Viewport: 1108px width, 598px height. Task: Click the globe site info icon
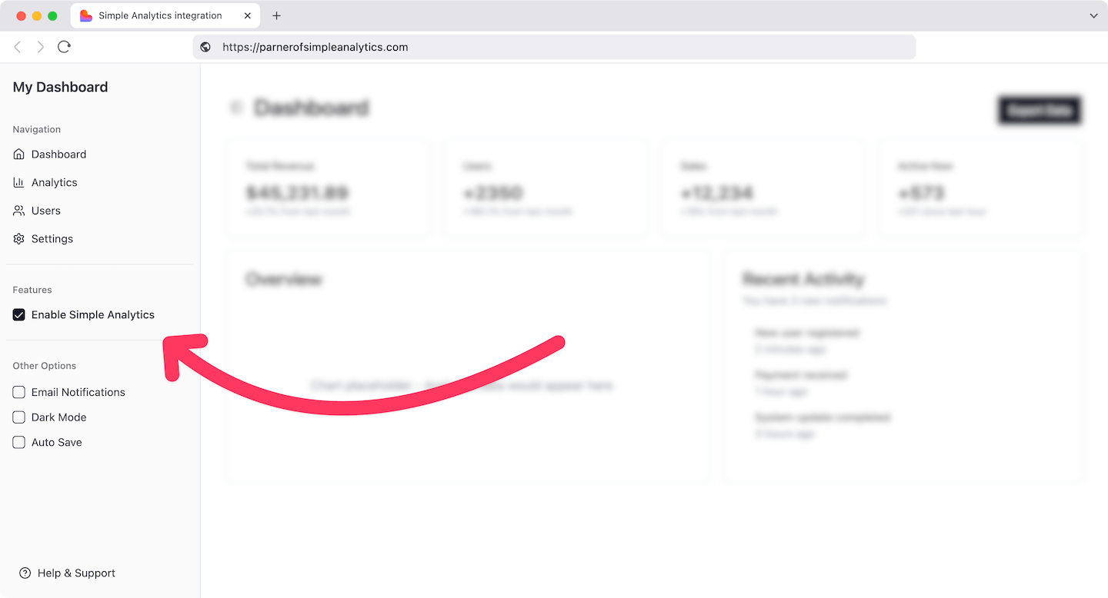(205, 47)
